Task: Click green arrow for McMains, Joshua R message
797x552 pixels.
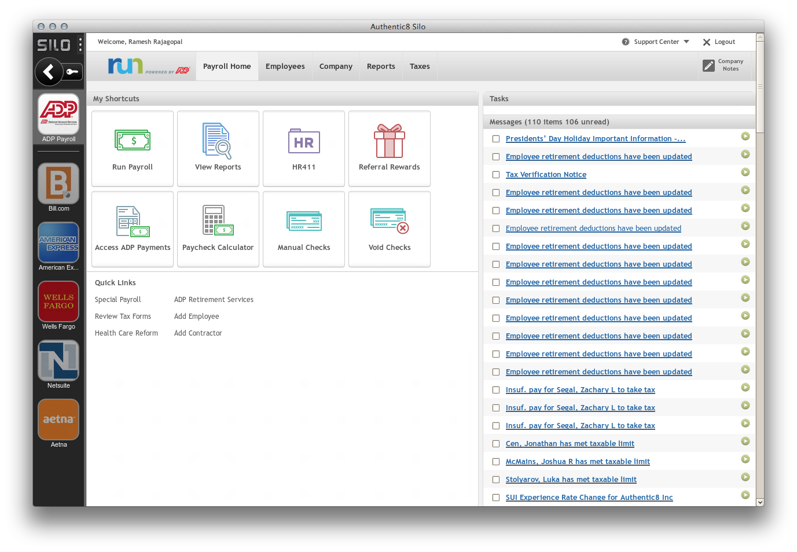Action: (x=745, y=459)
